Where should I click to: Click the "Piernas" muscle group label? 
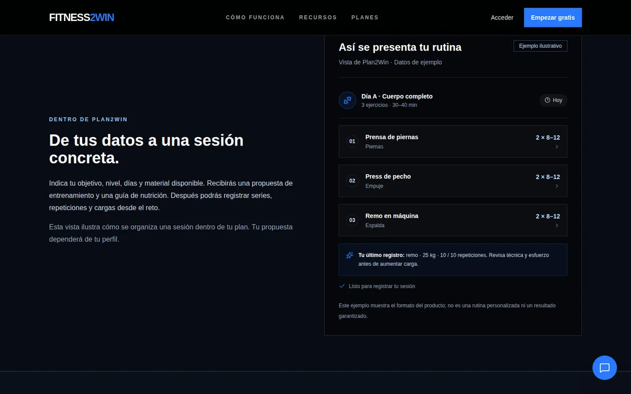coord(374,147)
